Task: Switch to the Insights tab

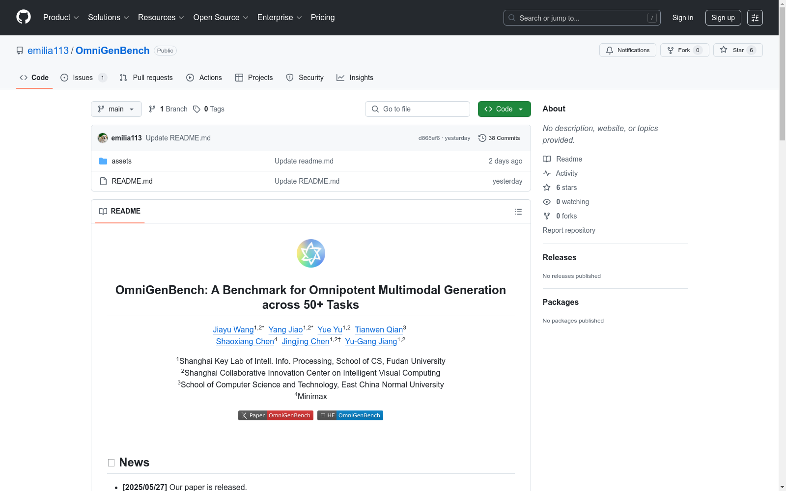Action: tap(355, 78)
